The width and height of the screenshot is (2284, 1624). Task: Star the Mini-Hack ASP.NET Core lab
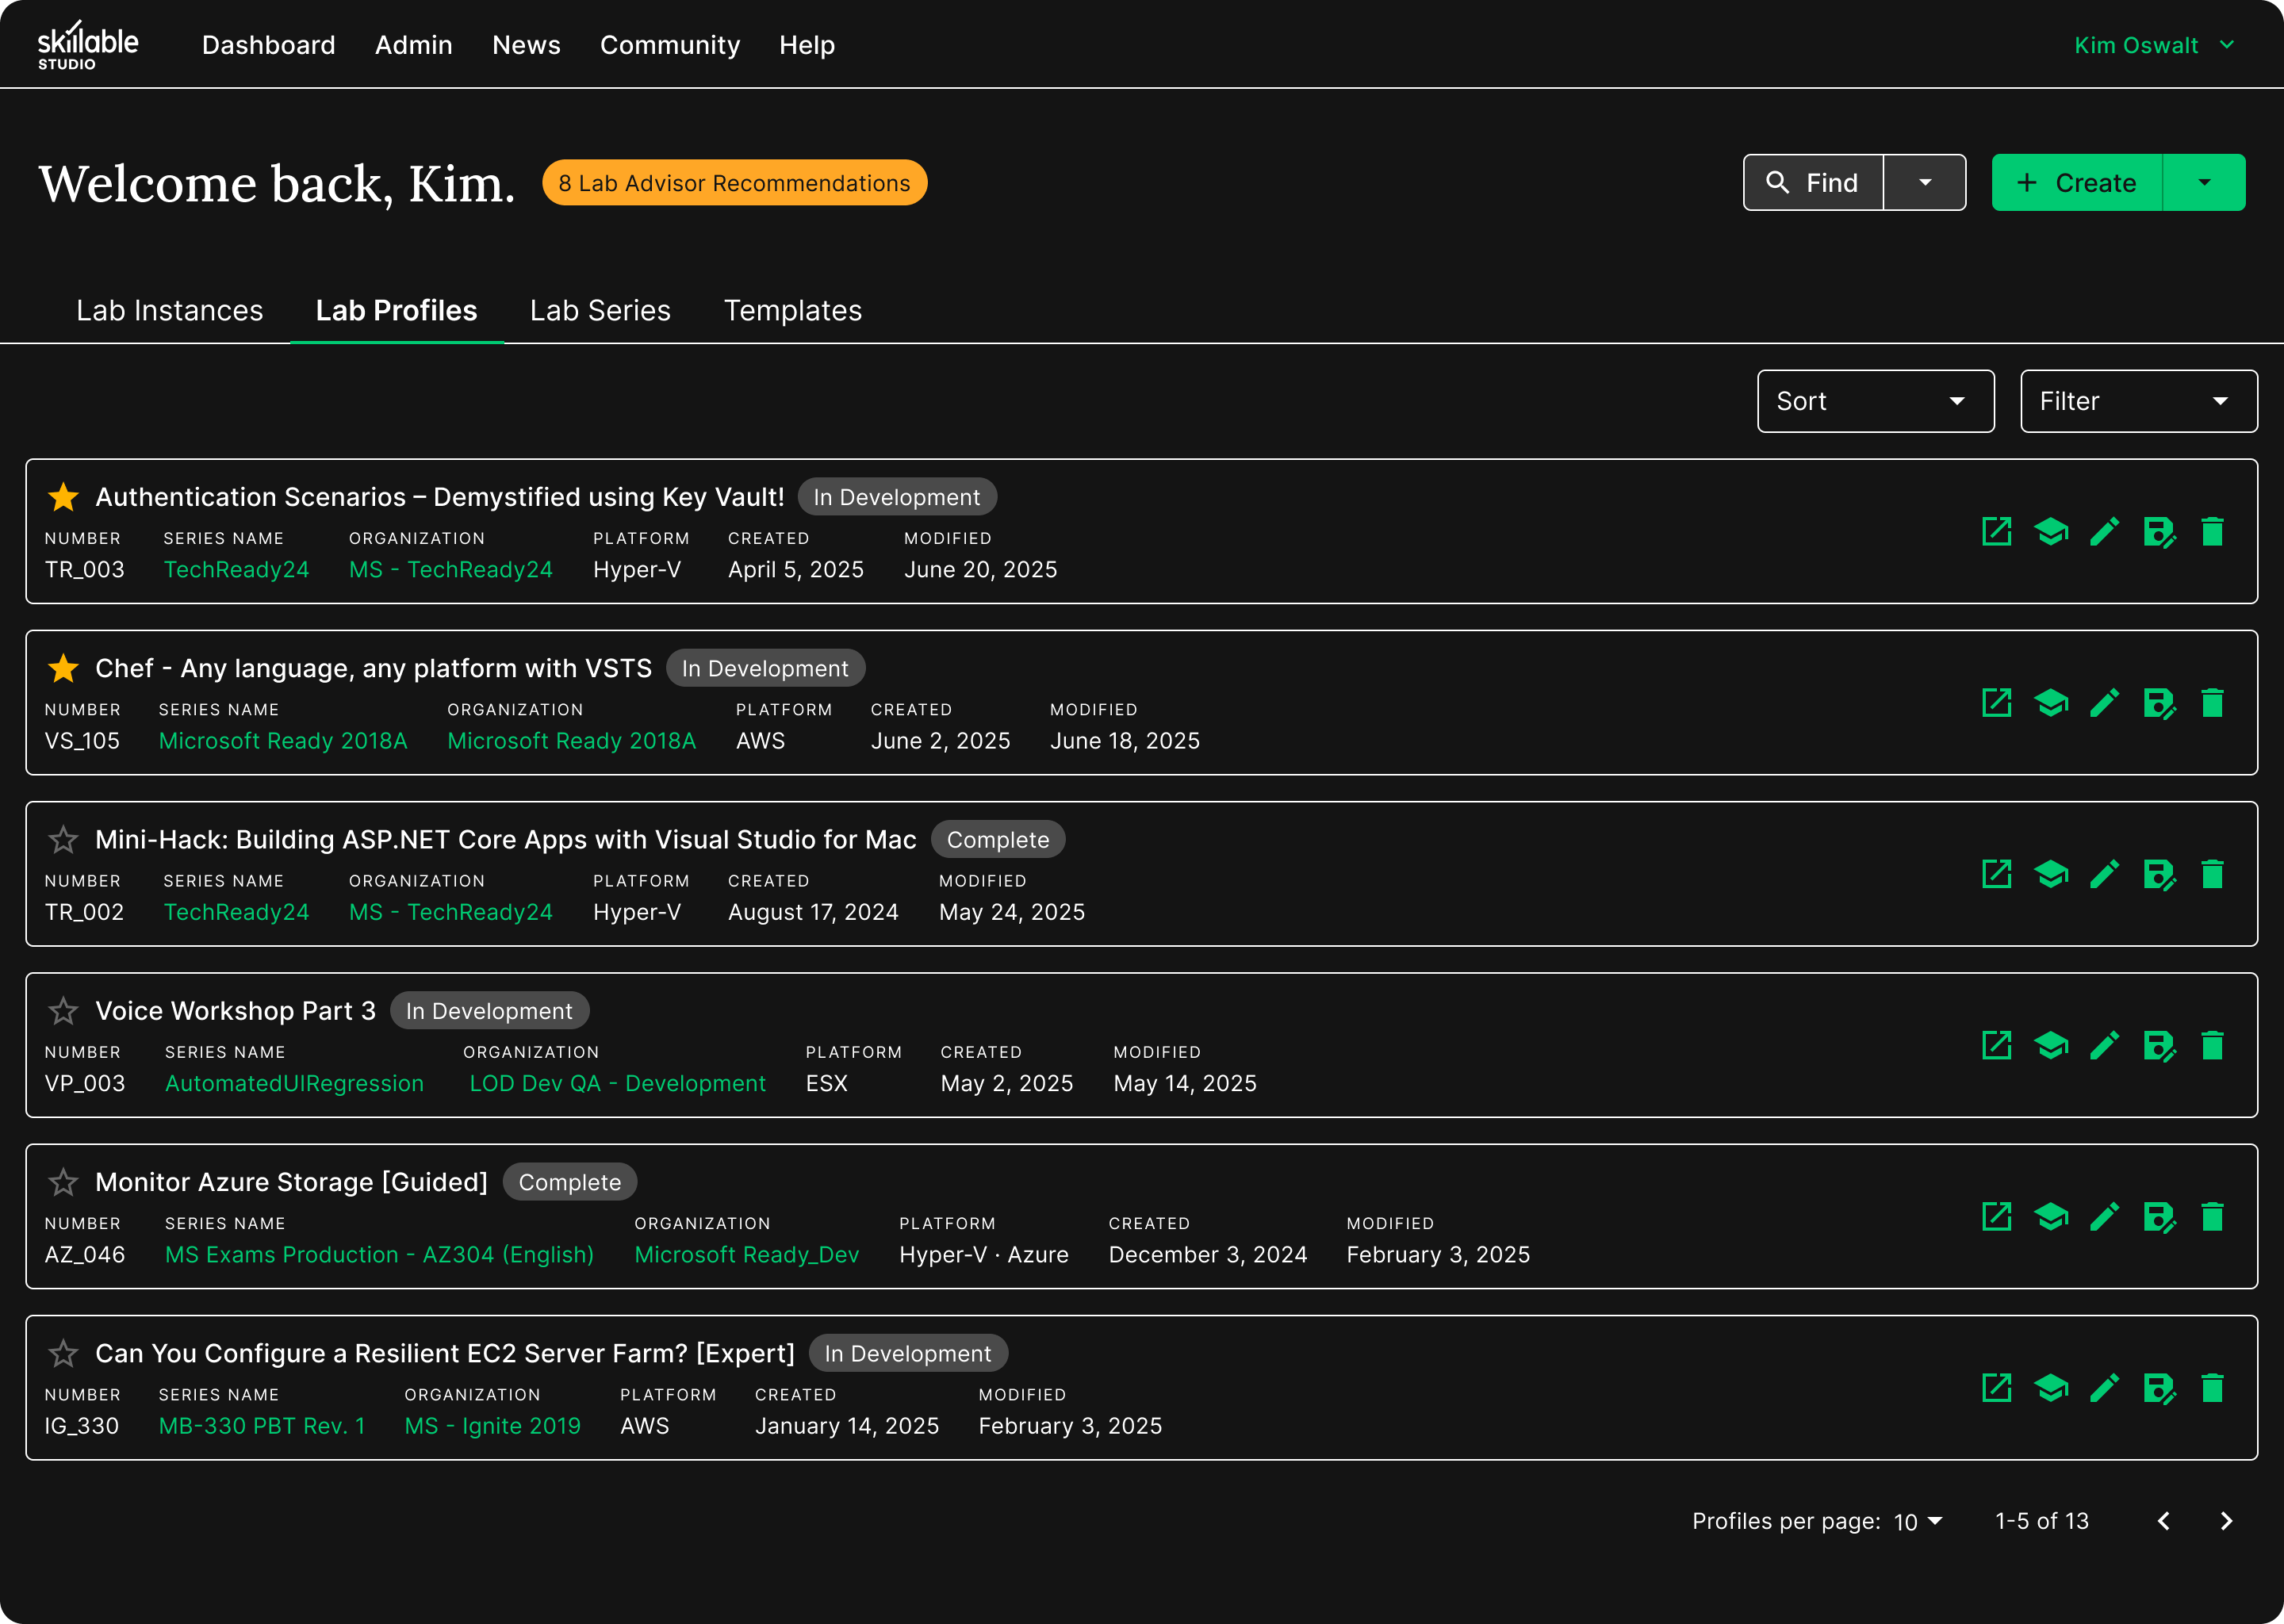(x=63, y=840)
